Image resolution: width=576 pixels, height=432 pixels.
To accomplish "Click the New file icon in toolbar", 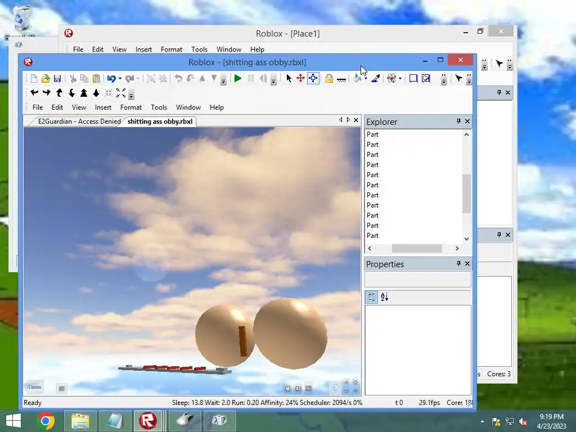I will click(x=34, y=78).
